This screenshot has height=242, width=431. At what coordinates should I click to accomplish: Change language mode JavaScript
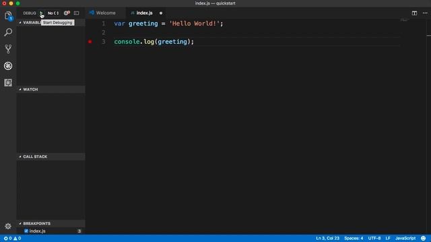point(405,238)
